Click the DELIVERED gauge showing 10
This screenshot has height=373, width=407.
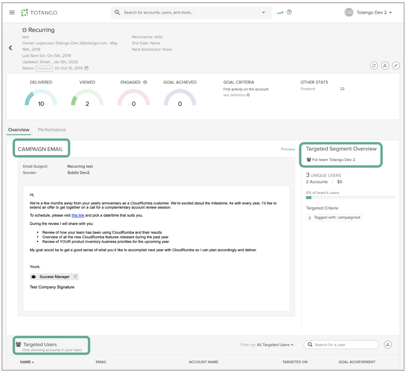pos(41,98)
